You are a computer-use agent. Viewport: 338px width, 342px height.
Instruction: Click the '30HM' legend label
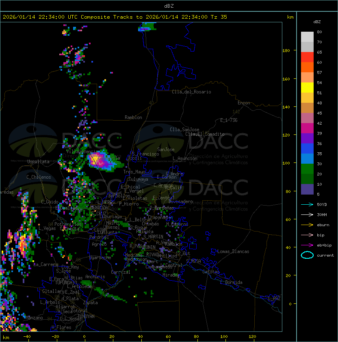point(322,215)
